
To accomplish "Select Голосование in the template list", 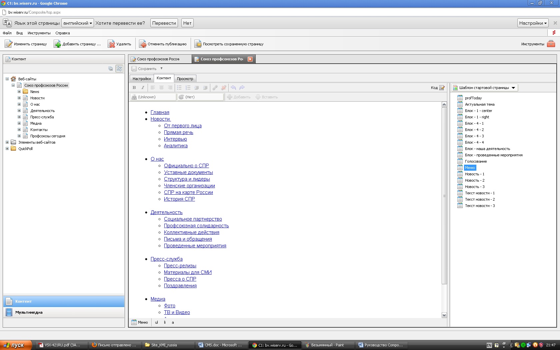I will (476, 161).
